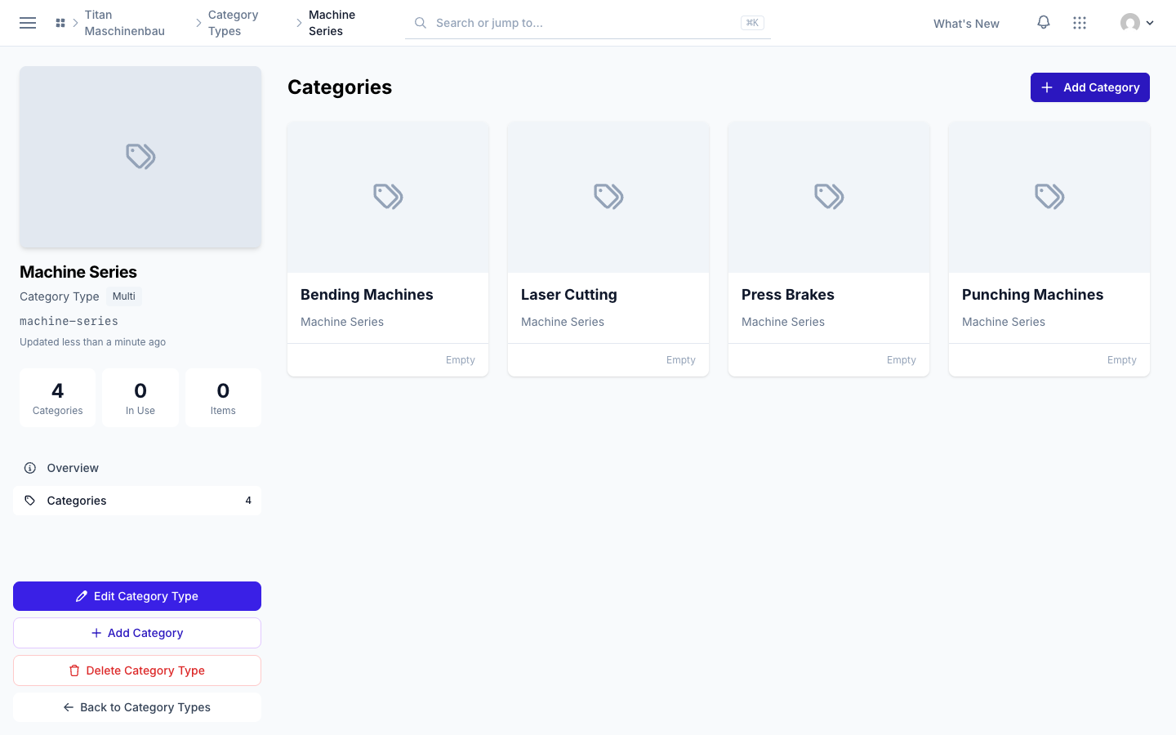Open What's New
This screenshot has width=1176, height=735.
pyautogui.click(x=966, y=24)
